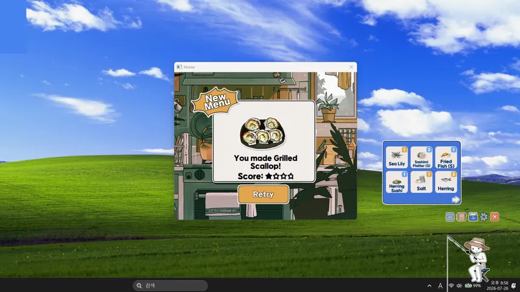Image resolution: width=520 pixels, height=292 pixels.
Task: Open Wi-Fi network settings in tray
Action: (x=451, y=286)
